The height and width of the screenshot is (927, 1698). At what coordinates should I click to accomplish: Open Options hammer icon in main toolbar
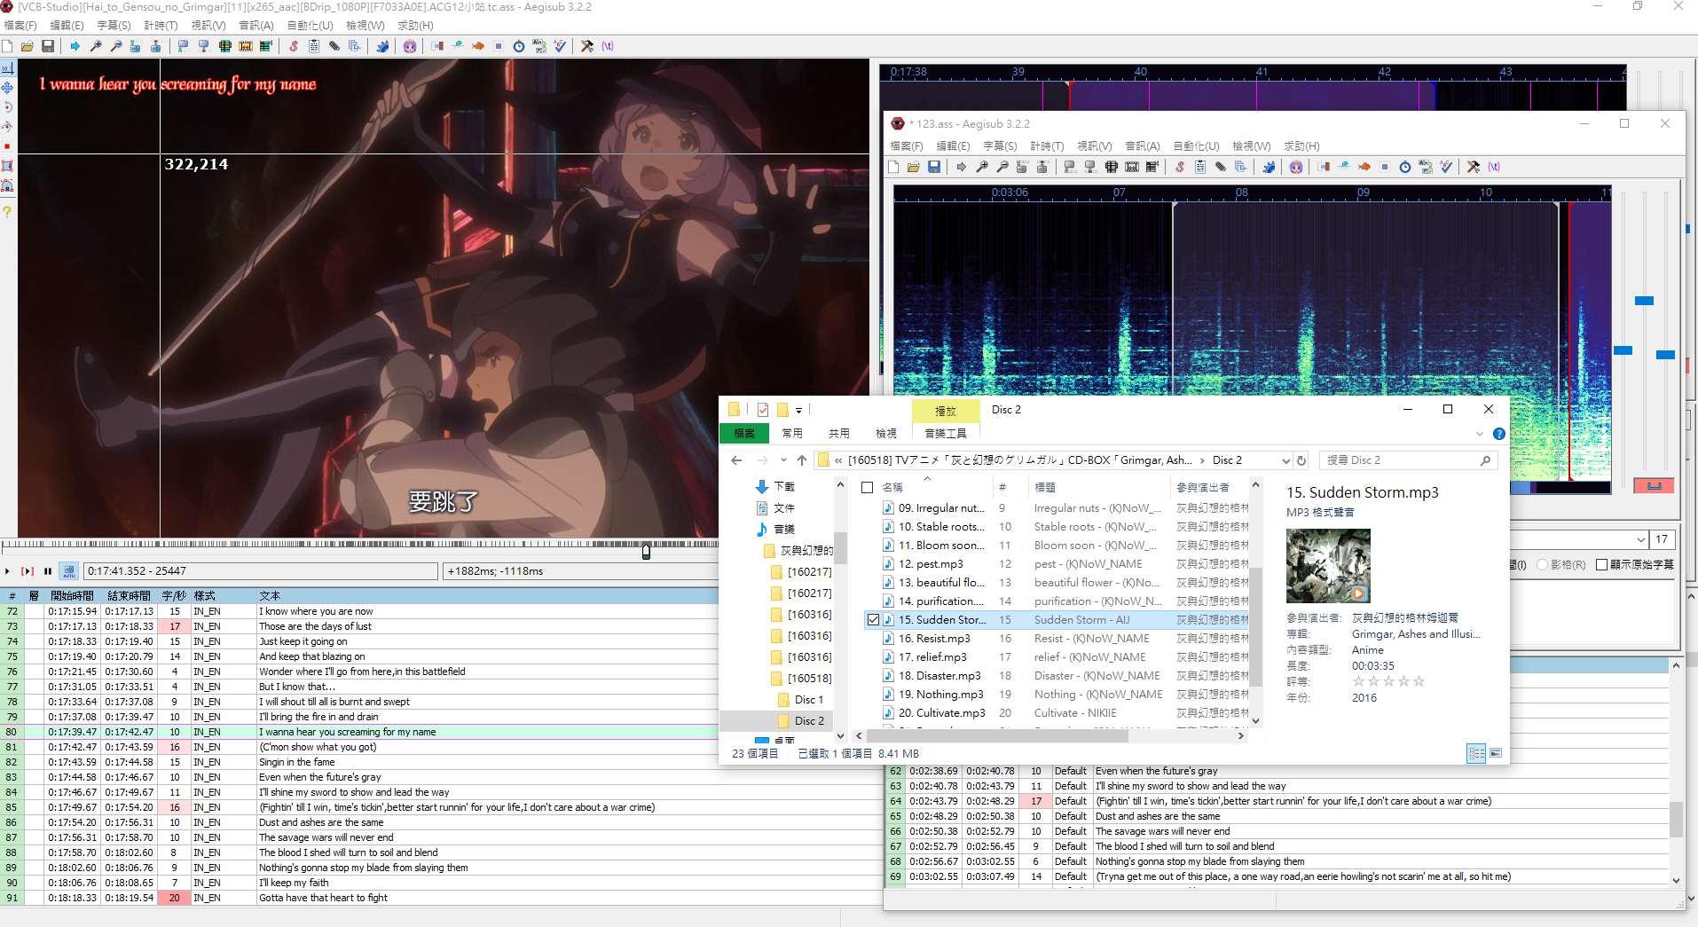pyautogui.click(x=587, y=46)
